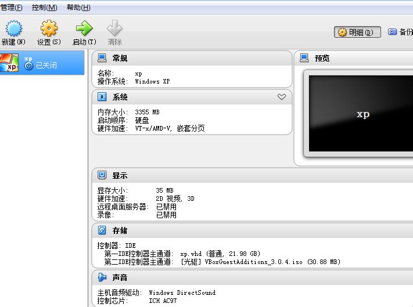The width and height of the screenshot is (413, 307).
Task: Click the video memory value 35 MB
Action: click(164, 190)
